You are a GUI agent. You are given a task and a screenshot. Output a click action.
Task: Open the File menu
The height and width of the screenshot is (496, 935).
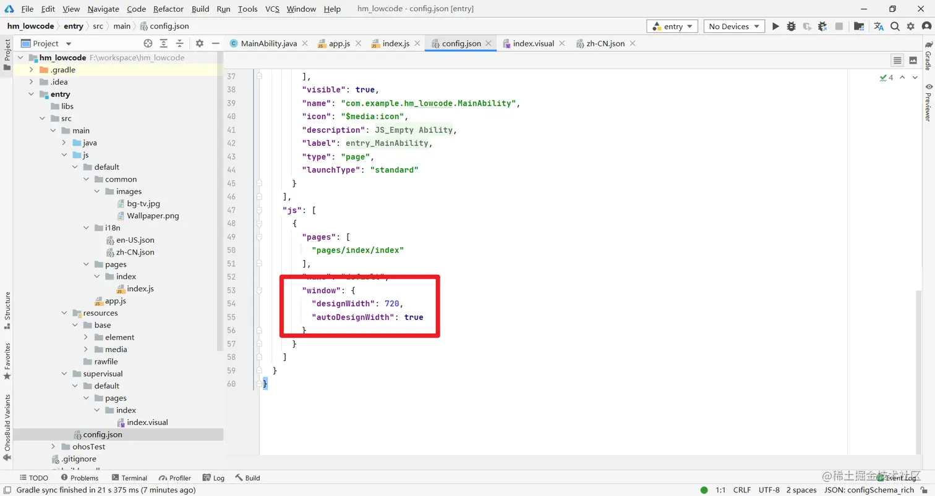27,9
